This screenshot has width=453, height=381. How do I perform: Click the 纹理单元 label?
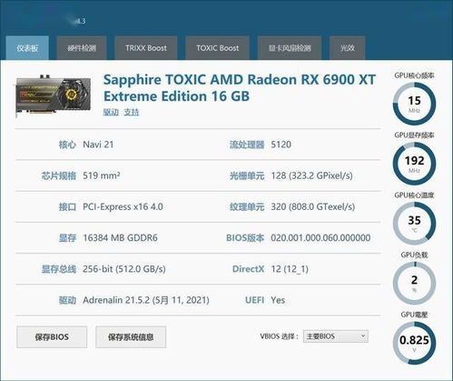click(247, 206)
